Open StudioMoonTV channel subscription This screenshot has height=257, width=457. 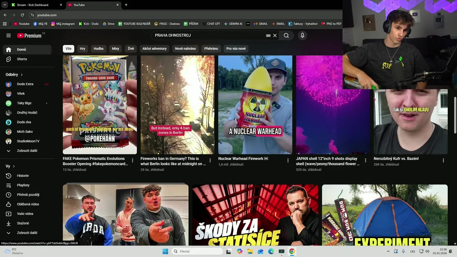(27, 141)
